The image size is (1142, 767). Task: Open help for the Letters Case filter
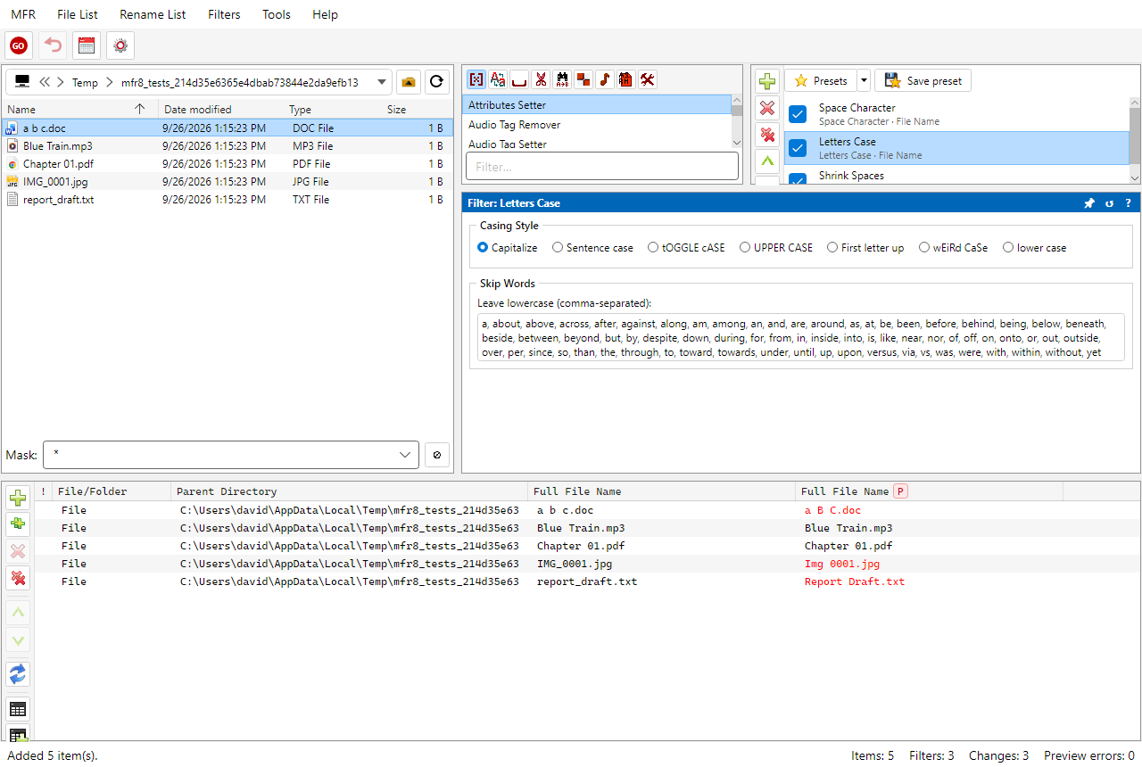coord(1128,203)
